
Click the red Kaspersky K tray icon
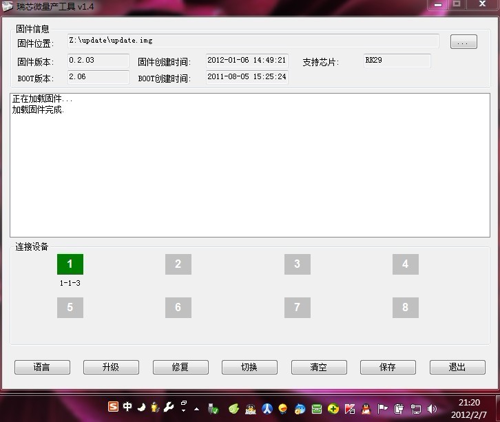[350, 409]
